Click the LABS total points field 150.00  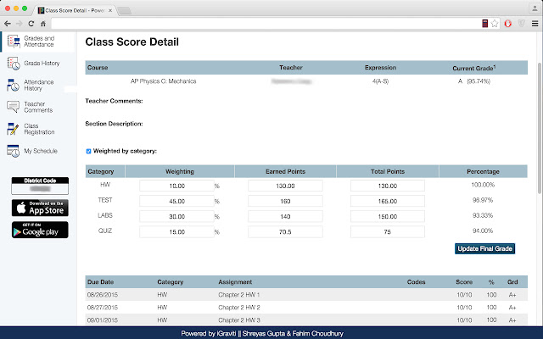(388, 217)
